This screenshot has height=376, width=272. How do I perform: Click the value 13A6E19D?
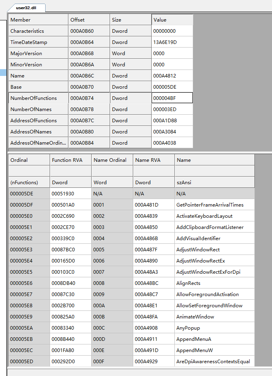point(172,42)
